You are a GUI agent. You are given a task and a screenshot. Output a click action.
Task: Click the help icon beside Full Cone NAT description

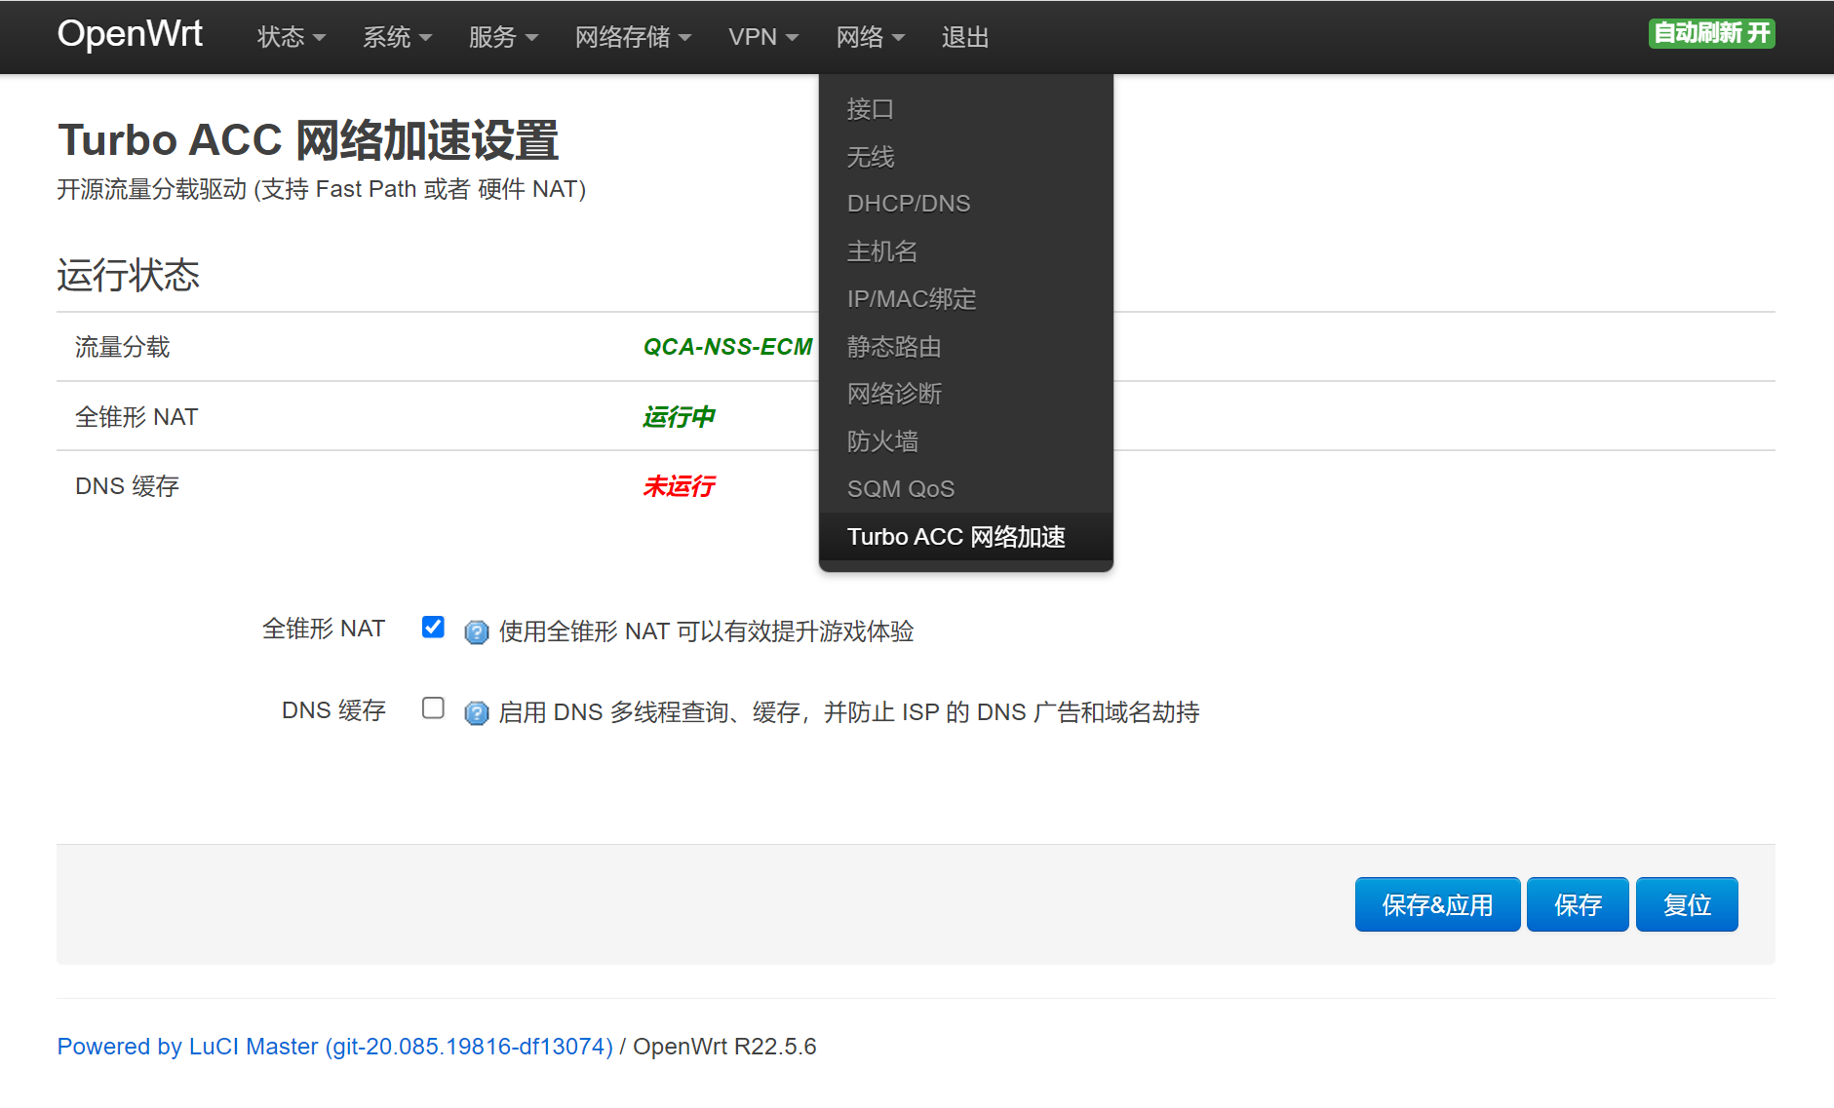pyautogui.click(x=476, y=632)
